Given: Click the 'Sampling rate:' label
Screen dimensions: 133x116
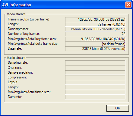Looking at the screenshot, I should point(18,63).
